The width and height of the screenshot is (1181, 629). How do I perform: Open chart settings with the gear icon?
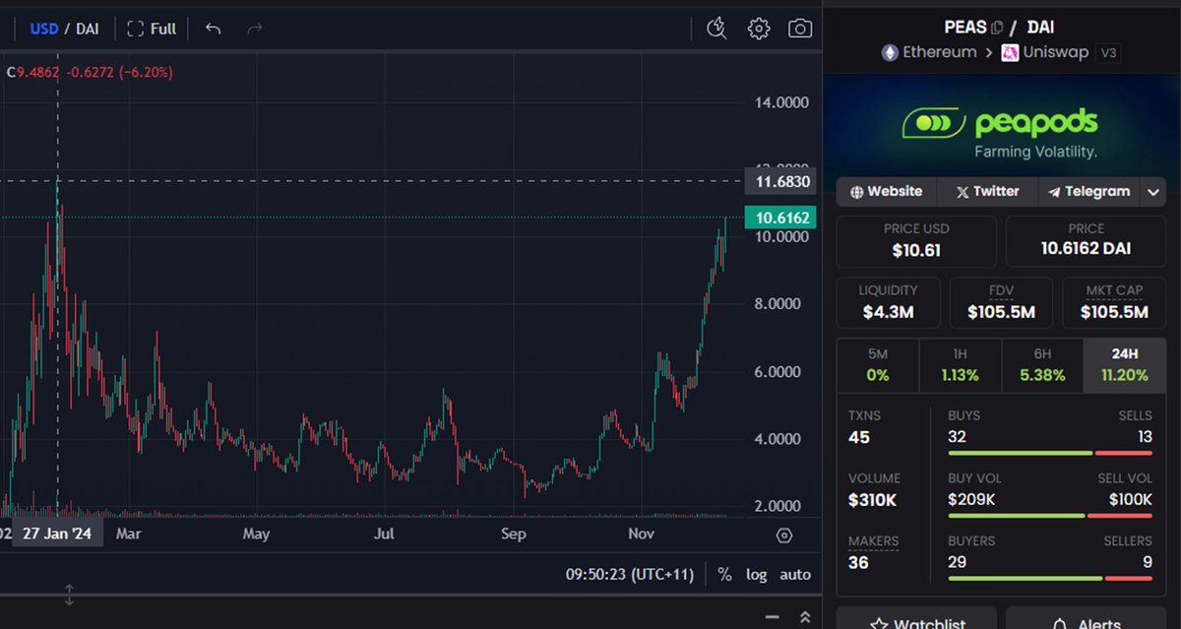pyautogui.click(x=758, y=29)
